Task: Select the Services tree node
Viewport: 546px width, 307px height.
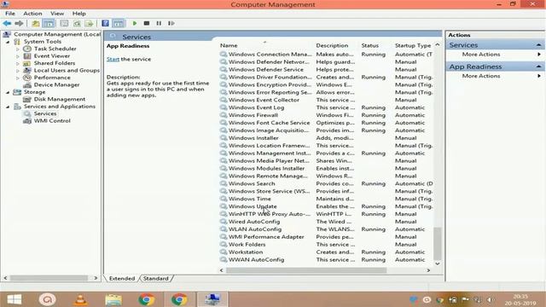Action: 45,113
